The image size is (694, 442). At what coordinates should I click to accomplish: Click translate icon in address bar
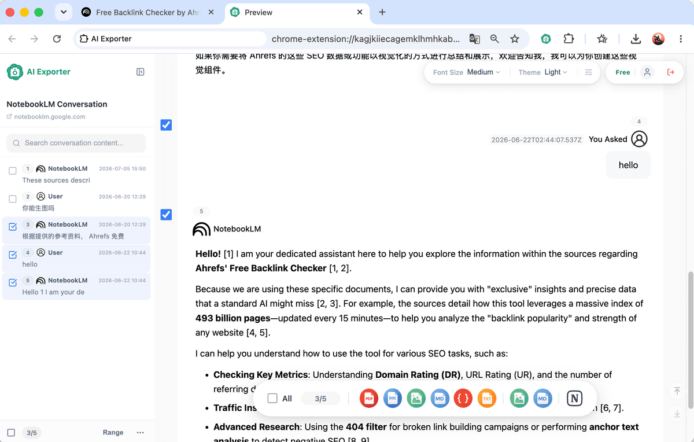[474, 39]
